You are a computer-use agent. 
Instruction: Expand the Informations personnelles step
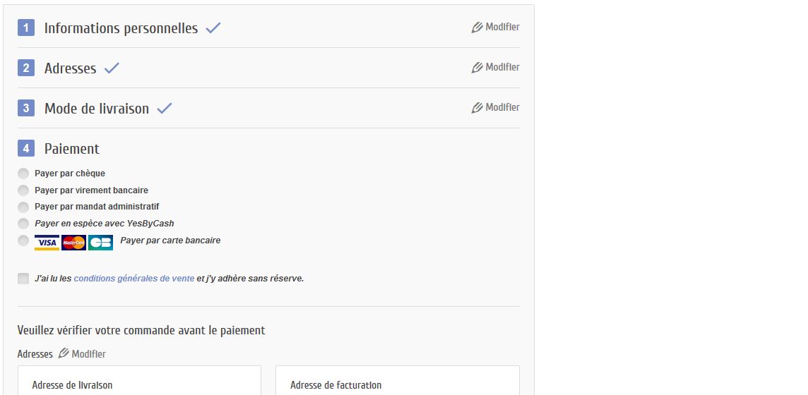[121, 28]
